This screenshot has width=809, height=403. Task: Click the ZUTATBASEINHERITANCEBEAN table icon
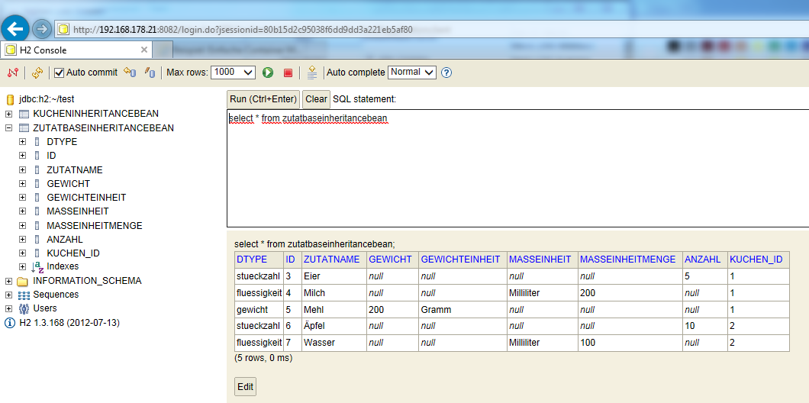coord(24,127)
